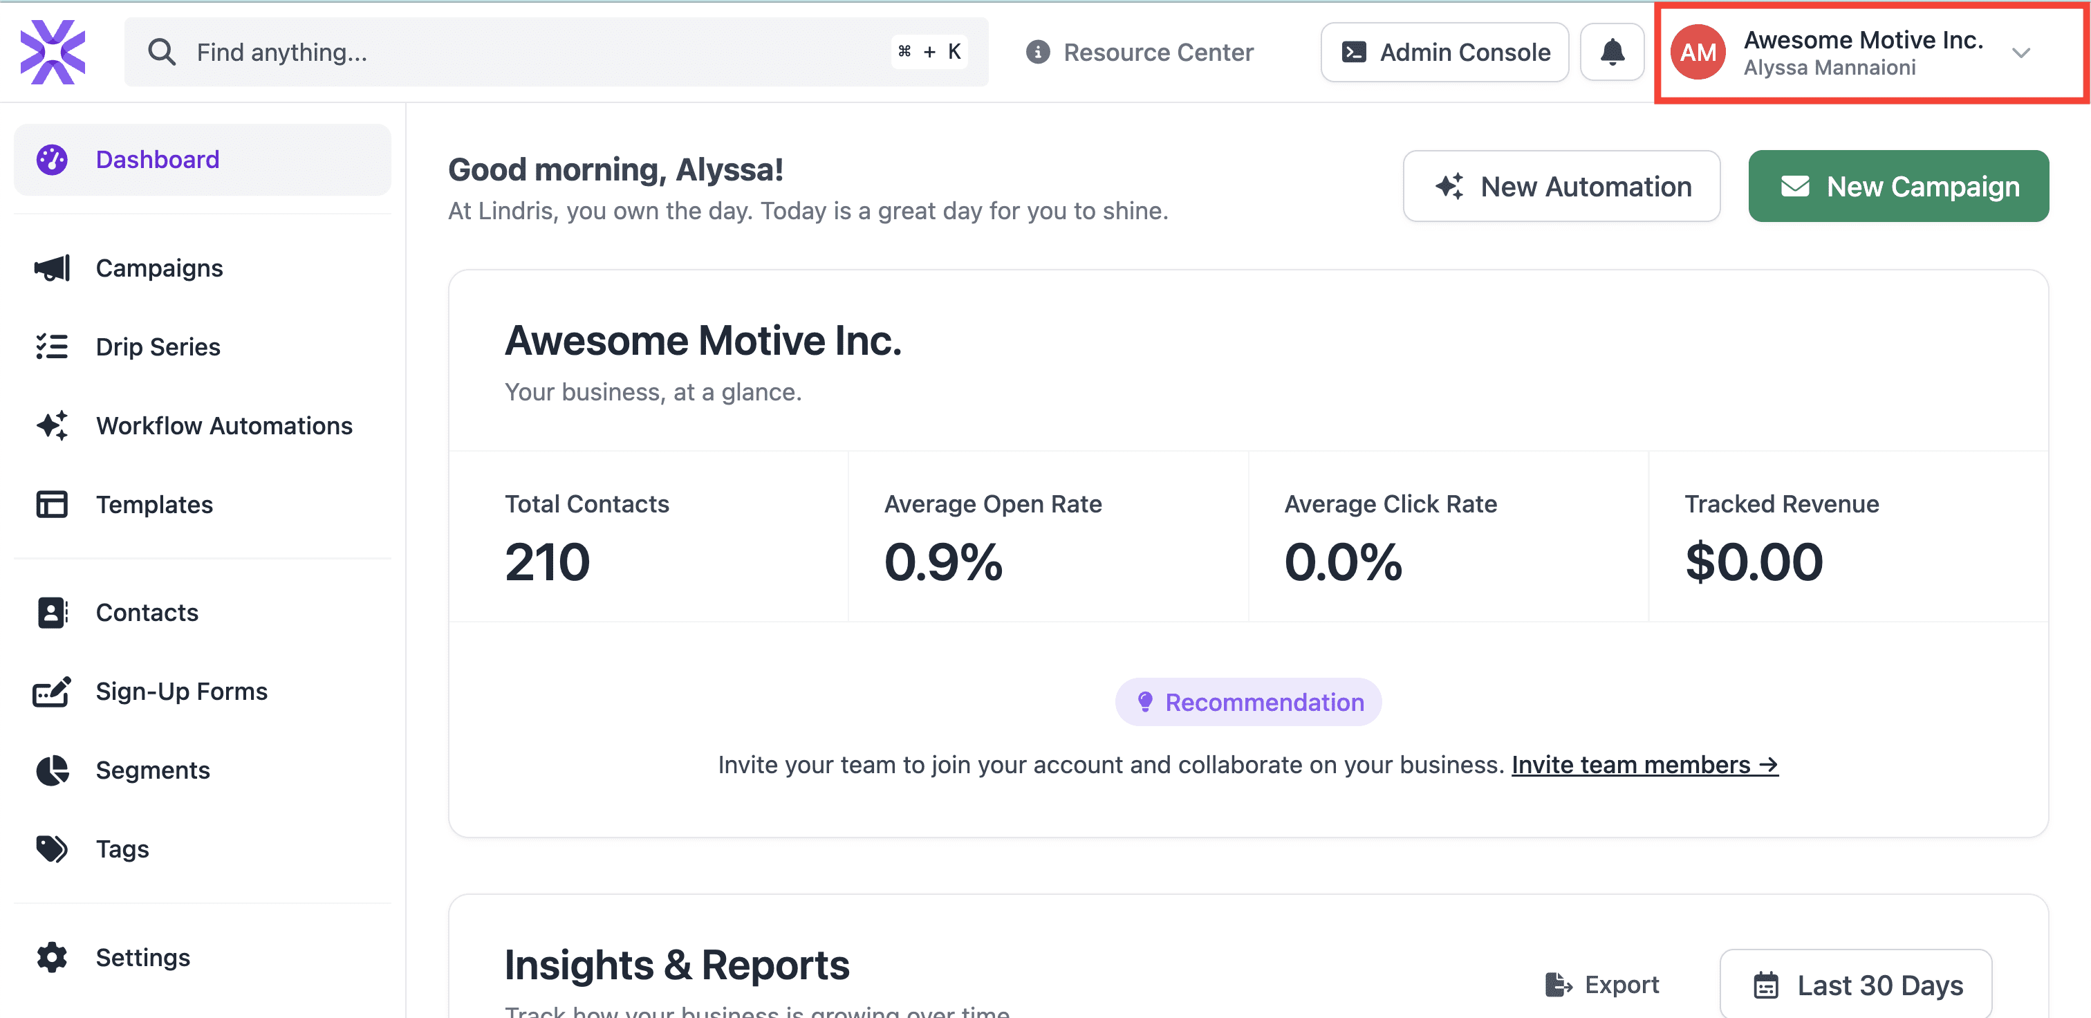Click the New Campaign button
The height and width of the screenshot is (1018, 2091).
tap(1898, 186)
